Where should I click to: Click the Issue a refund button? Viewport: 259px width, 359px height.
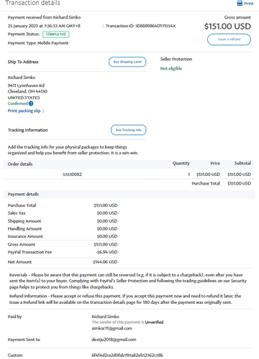pyautogui.click(x=229, y=39)
